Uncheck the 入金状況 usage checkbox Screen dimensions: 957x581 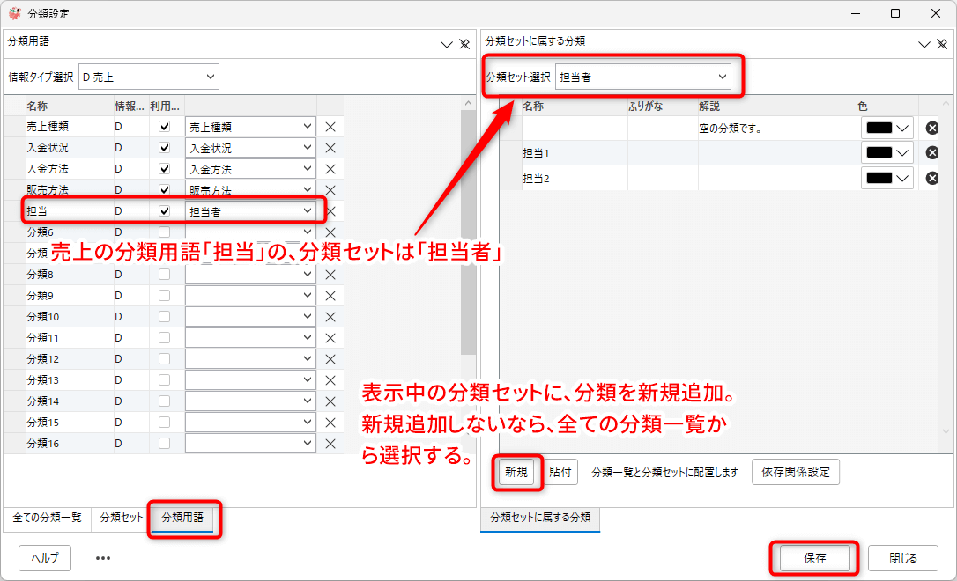point(164,148)
